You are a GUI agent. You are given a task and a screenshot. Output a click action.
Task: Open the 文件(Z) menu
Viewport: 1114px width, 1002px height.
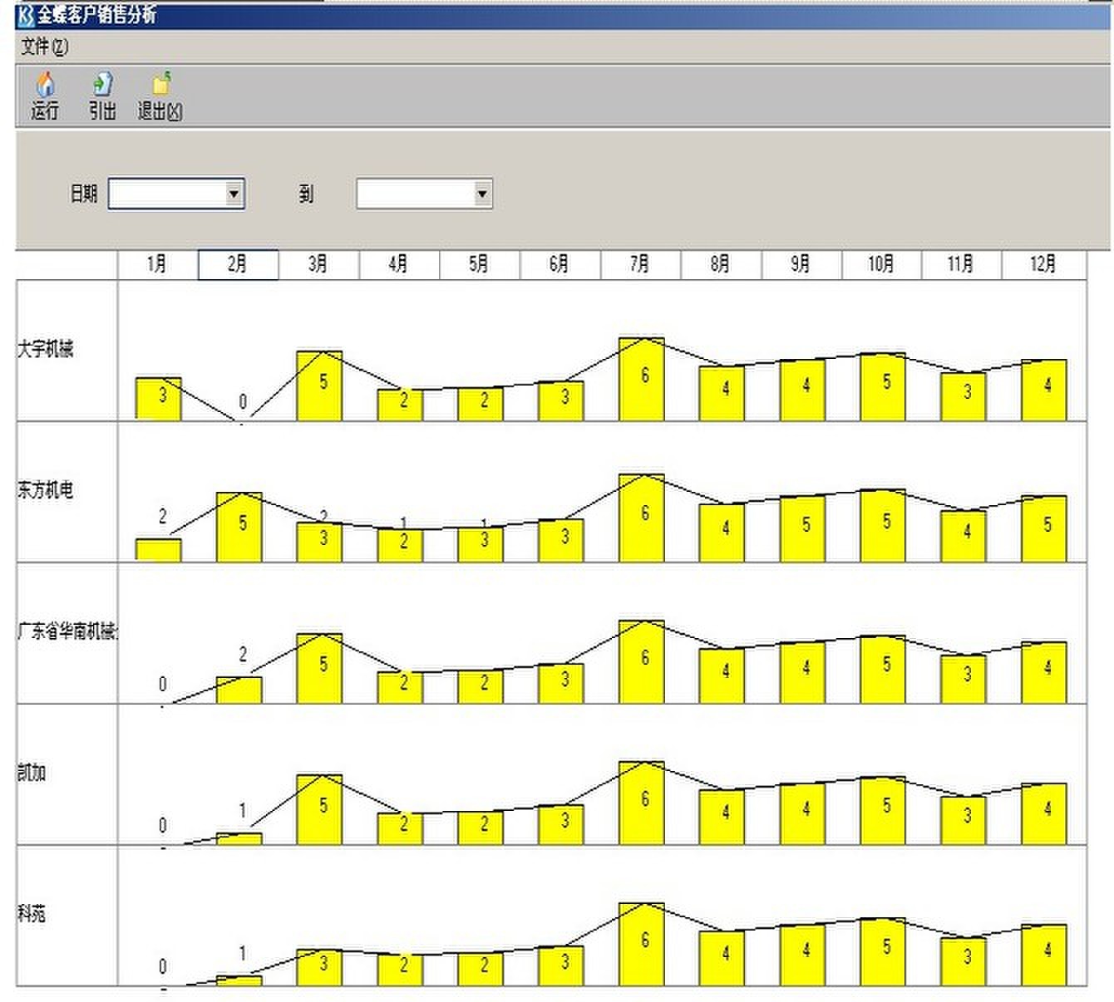(x=44, y=47)
